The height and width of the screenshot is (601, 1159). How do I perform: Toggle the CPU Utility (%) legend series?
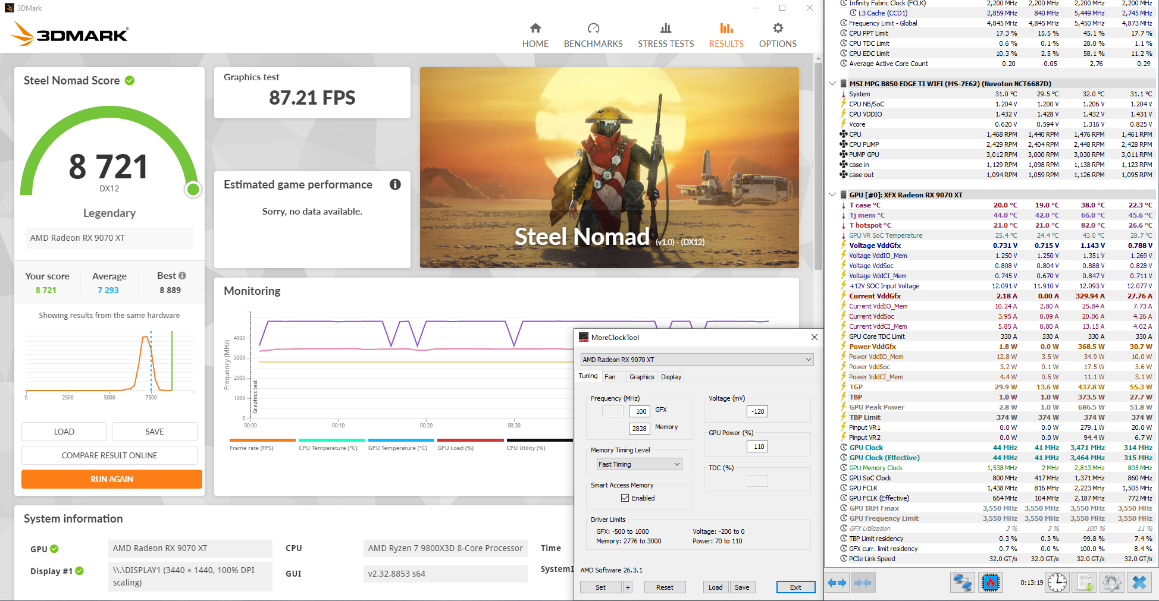[540, 444]
